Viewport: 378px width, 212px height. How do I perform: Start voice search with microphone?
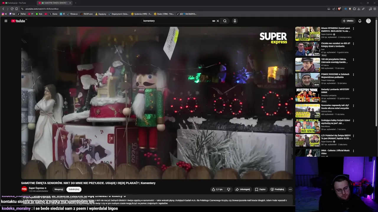pos(235,21)
